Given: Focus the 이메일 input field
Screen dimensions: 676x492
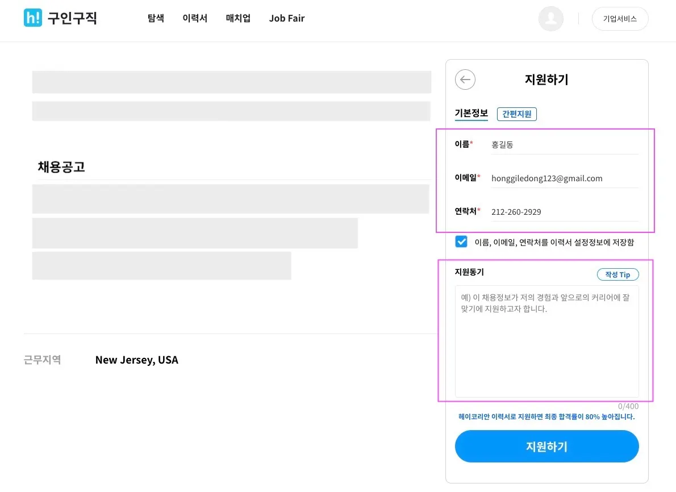Looking at the screenshot, I should [x=562, y=178].
